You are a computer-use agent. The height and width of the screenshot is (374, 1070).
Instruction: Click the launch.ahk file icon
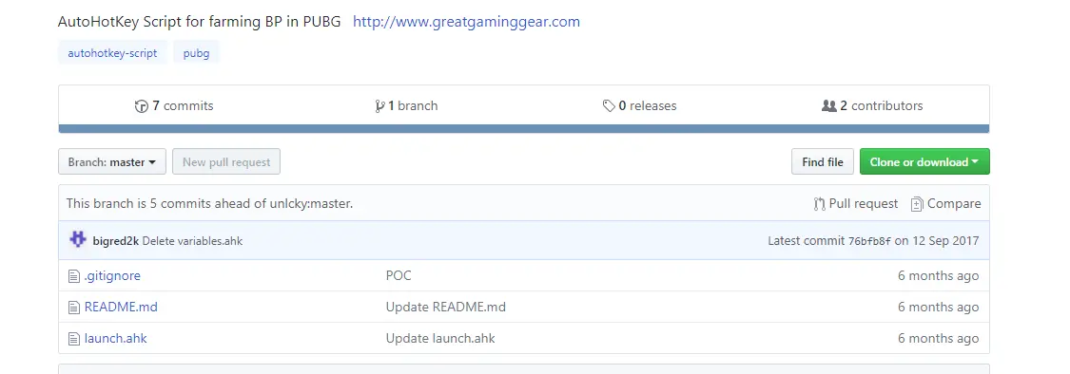(73, 339)
